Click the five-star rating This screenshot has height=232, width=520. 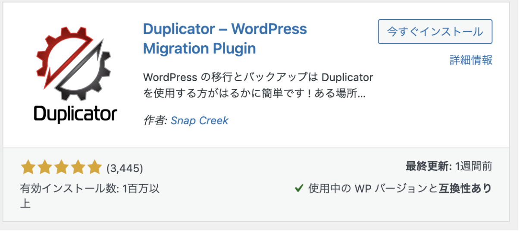point(60,167)
